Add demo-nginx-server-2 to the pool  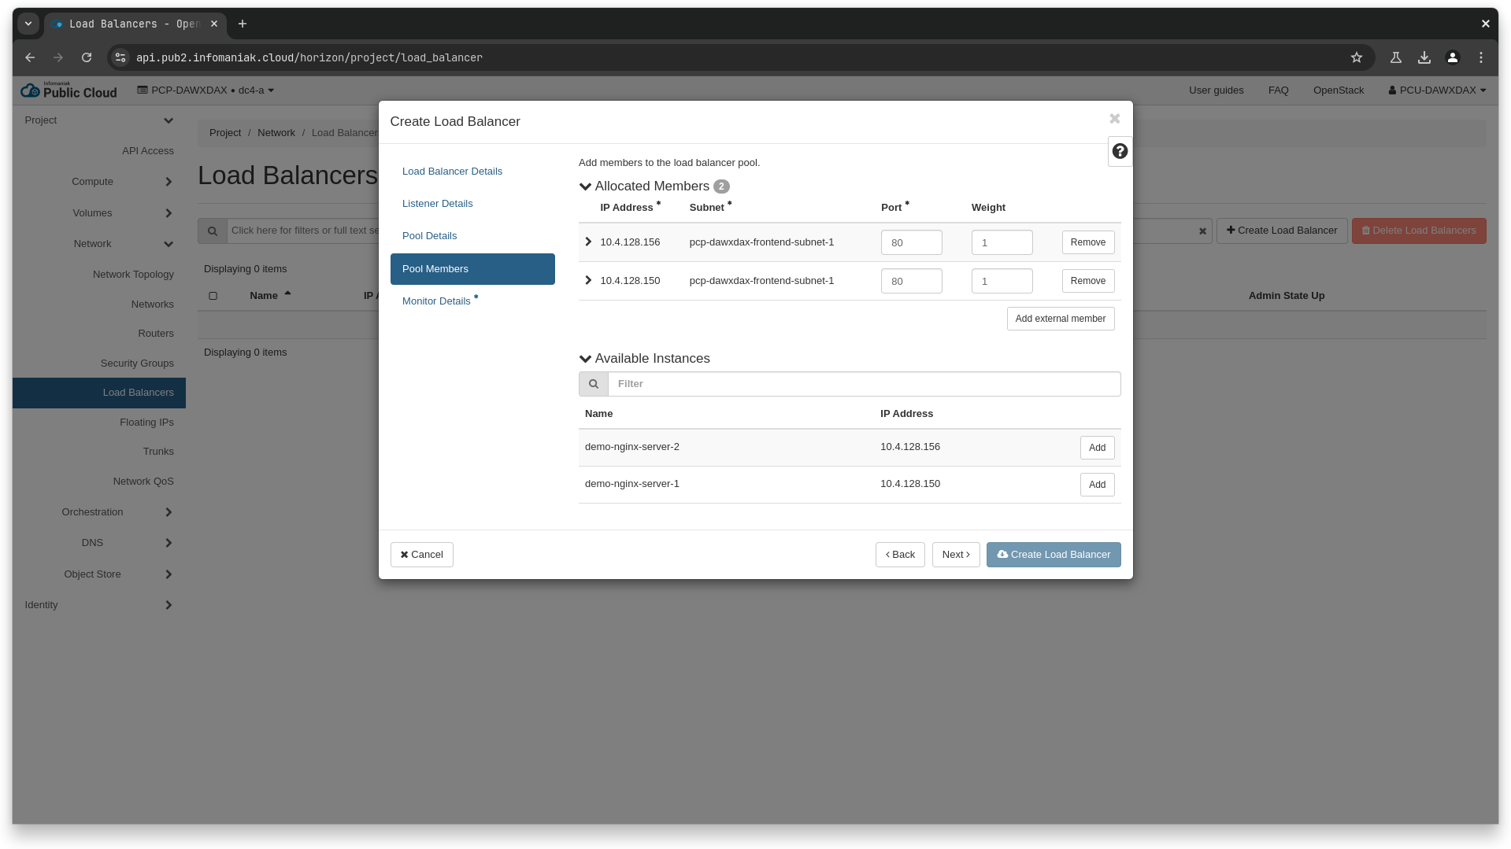pyautogui.click(x=1097, y=448)
